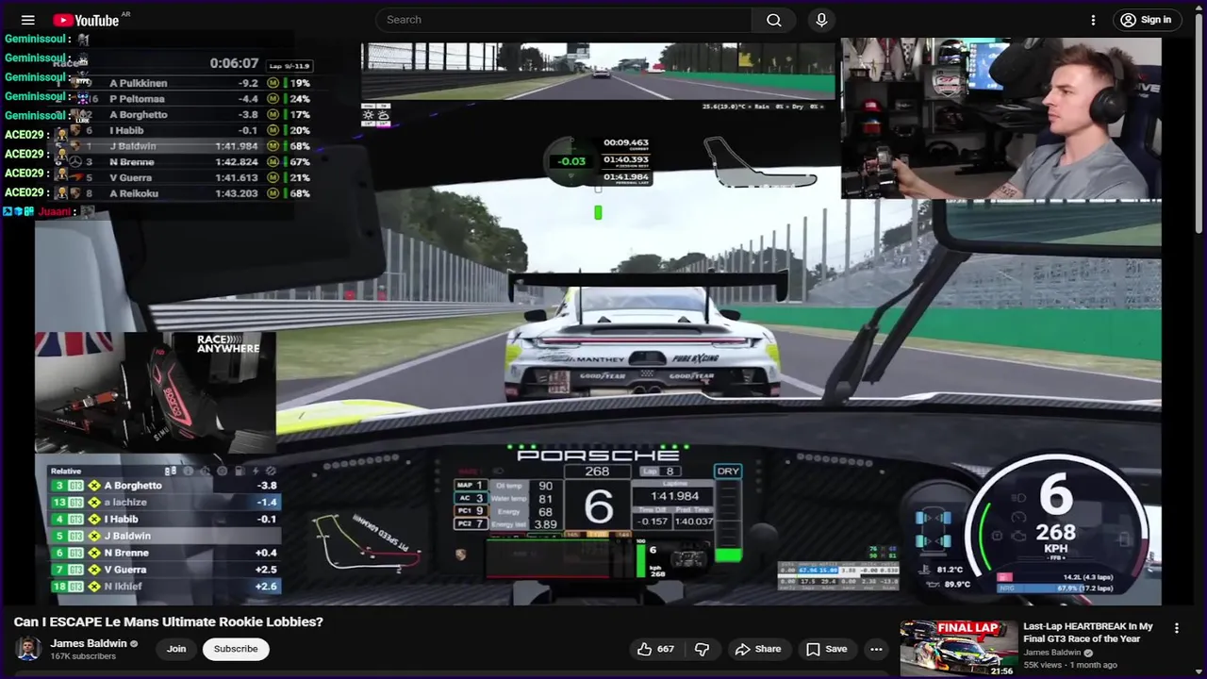The width and height of the screenshot is (1207, 679).
Task: Share the video
Action: tap(758, 649)
